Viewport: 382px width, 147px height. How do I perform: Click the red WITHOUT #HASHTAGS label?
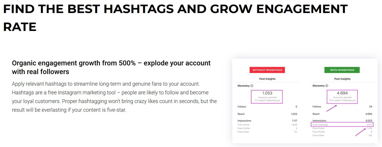click(x=267, y=70)
